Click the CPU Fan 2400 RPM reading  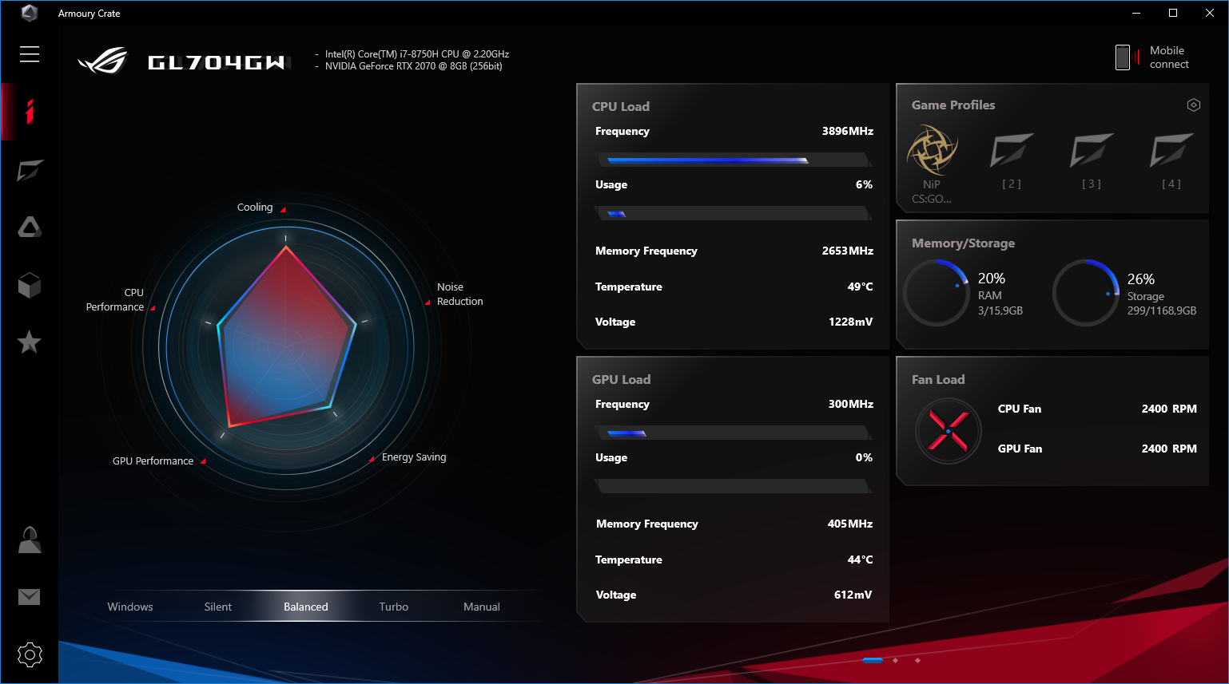pos(1169,409)
